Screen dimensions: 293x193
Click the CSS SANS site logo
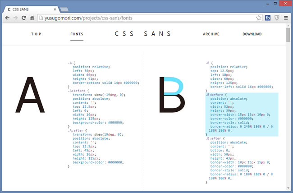(143, 34)
